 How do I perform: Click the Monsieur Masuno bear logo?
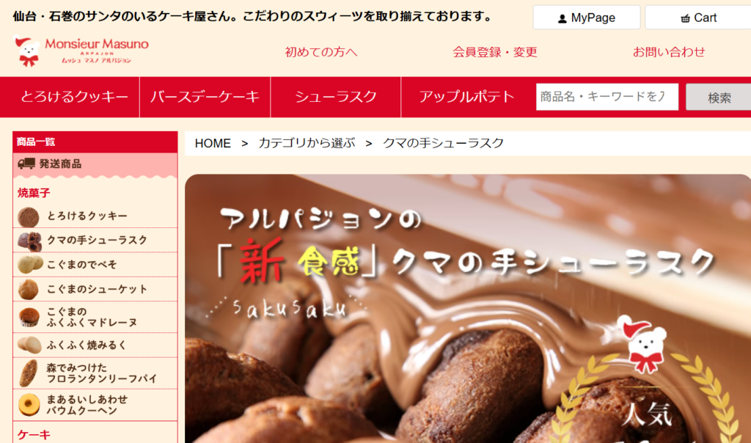click(81, 51)
